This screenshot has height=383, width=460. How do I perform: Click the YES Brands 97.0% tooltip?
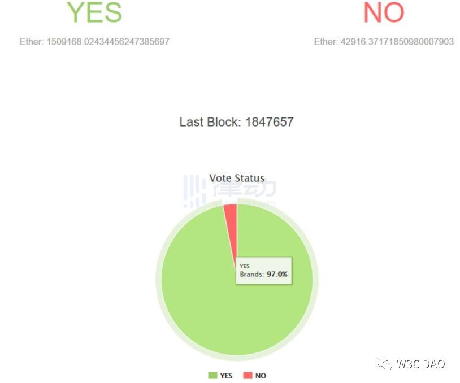coord(264,271)
